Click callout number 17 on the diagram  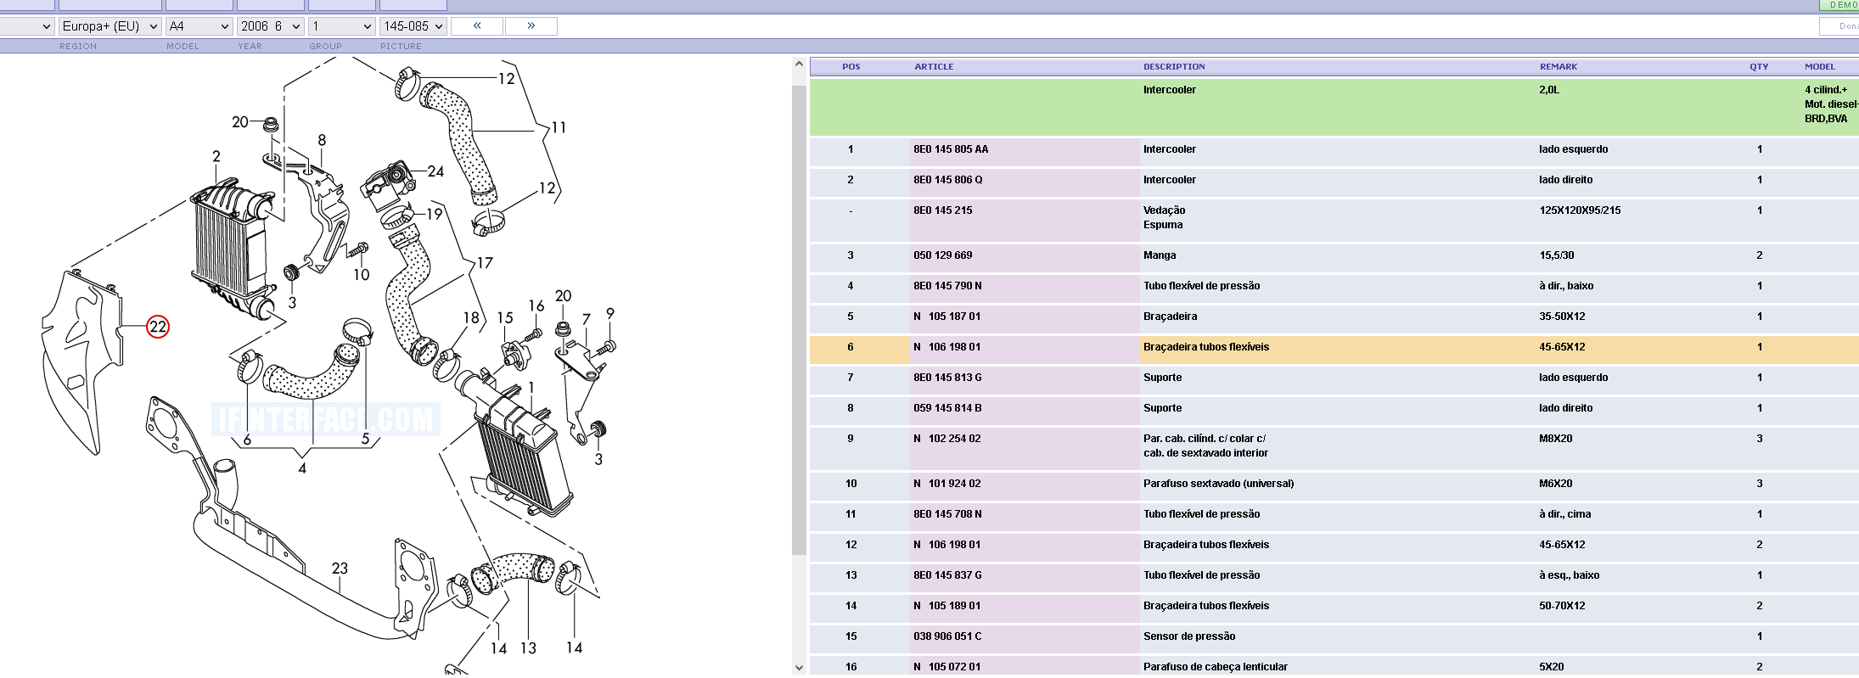click(484, 263)
